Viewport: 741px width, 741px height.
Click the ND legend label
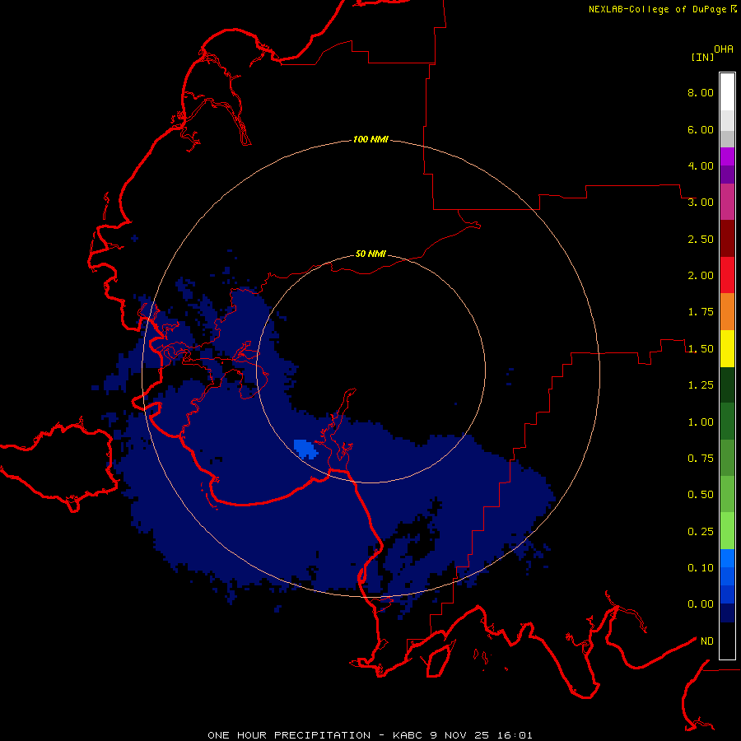click(x=707, y=641)
